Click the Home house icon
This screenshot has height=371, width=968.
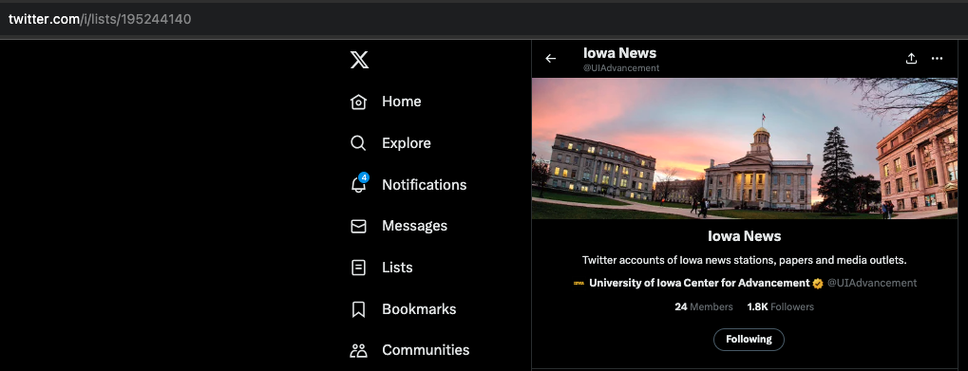[359, 102]
